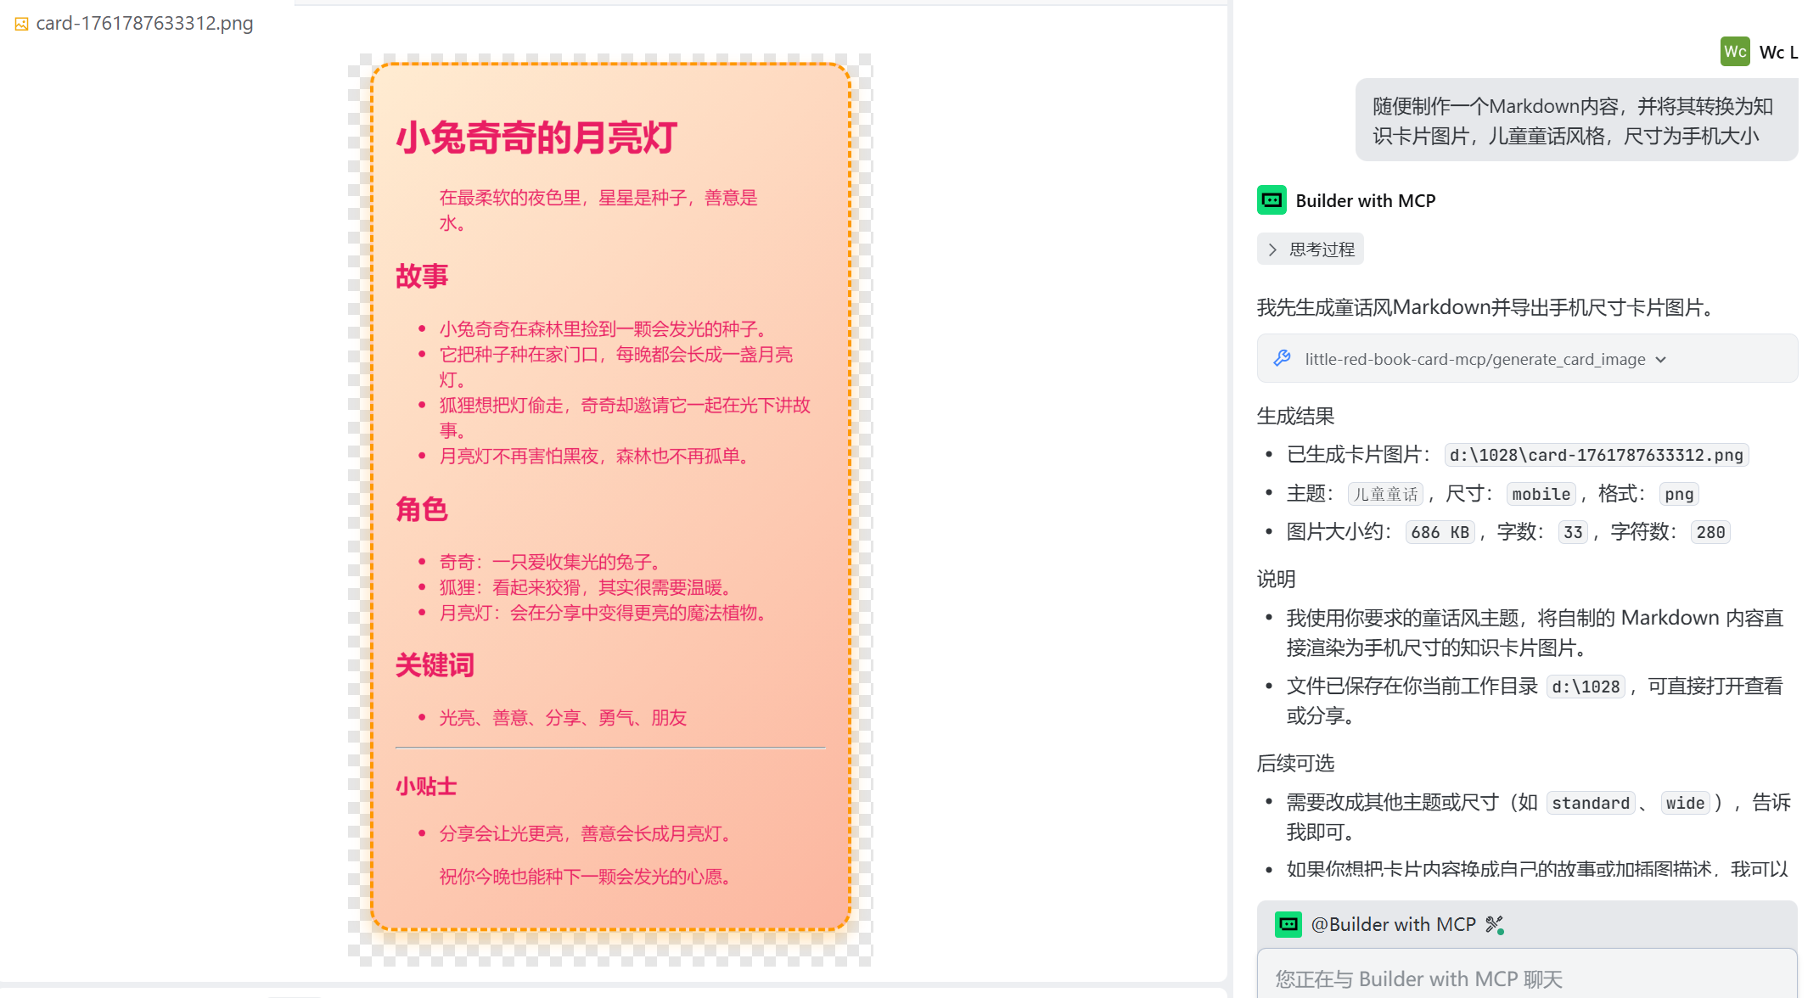Expand the chevron arrow before 思考过程
Screen dimensions: 1819x998
click(1272, 249)
